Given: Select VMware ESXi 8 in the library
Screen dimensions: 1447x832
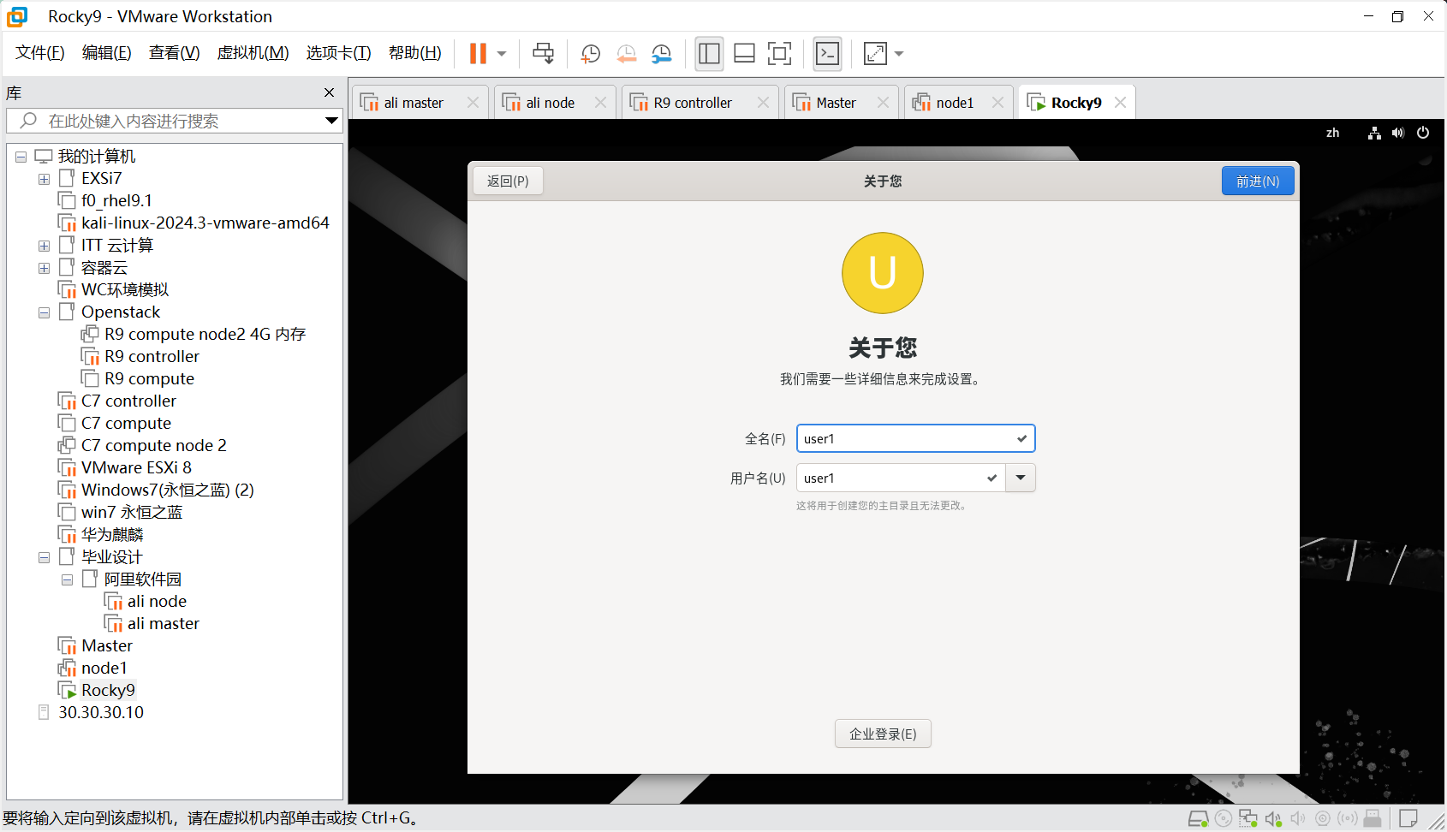Looking at the screenshot, I should click(x=136, y=467).
